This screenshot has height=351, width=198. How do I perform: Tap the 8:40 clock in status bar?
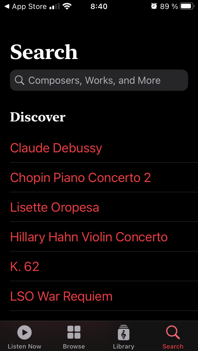pos(99,6)
